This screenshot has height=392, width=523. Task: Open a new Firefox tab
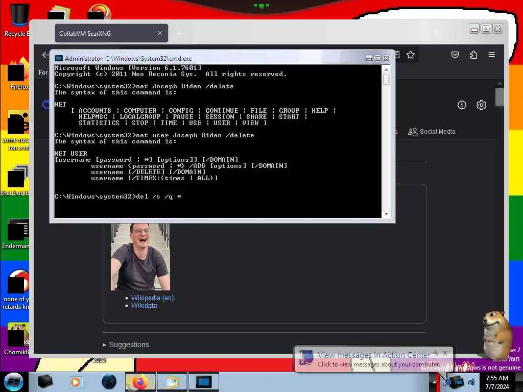coord(179,34)
